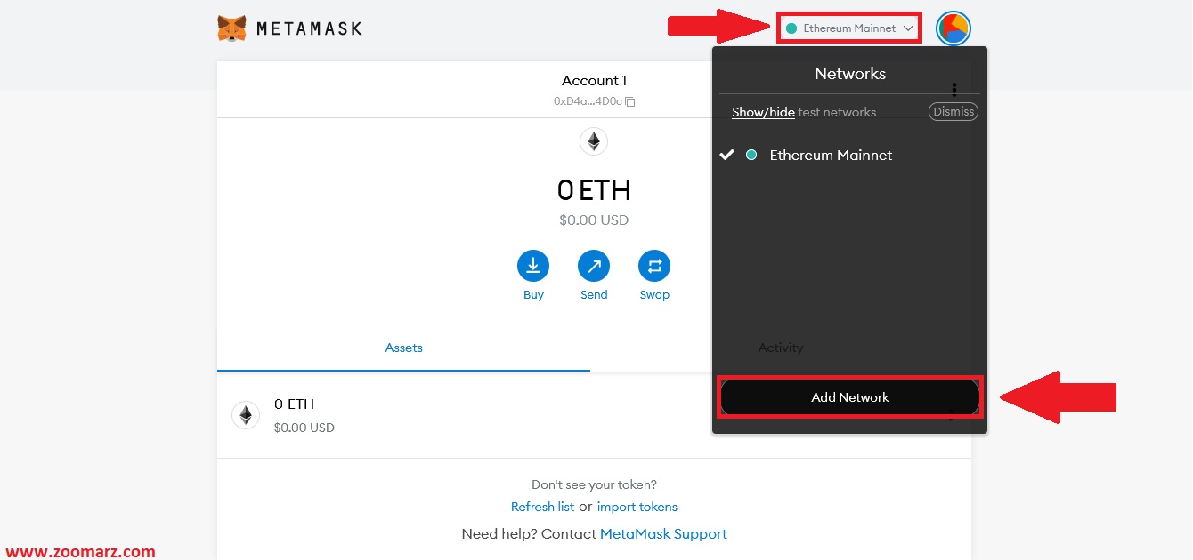Click the 0xD4a...4D0c address text

click(x=588, y=101)
